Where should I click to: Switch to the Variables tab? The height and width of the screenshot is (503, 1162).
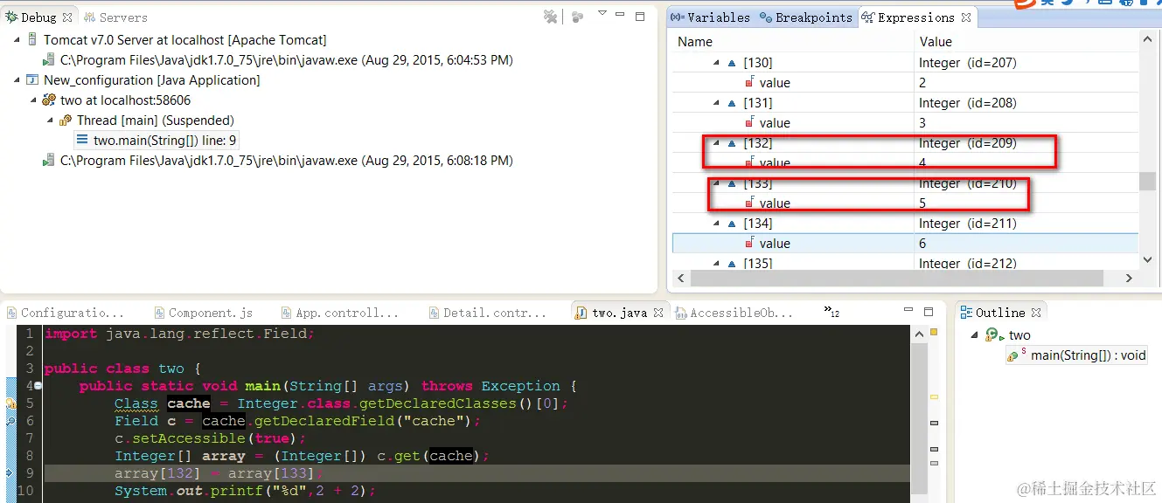710,17
